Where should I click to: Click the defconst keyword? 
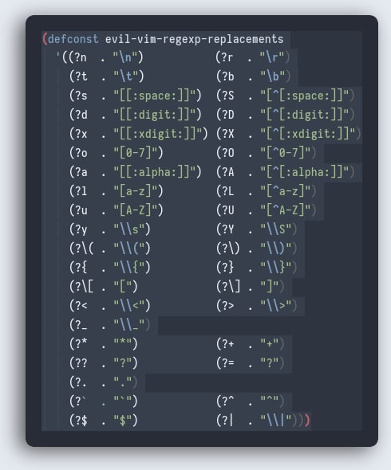click(x=73, y=39)
